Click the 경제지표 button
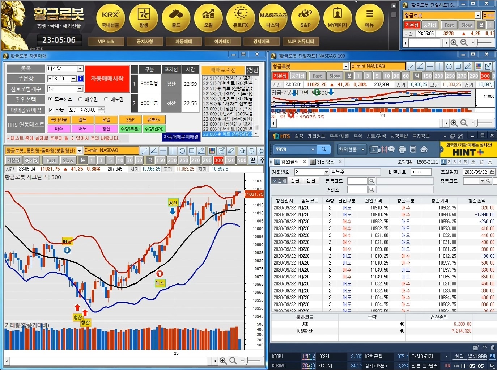 (x=262, y=41)
